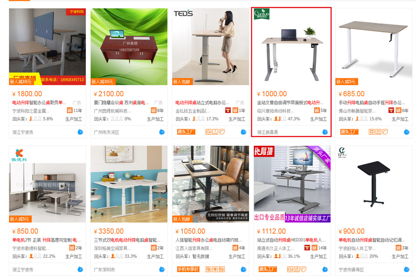Click the chat icon beside 浙江新昌县
416x279 pixels.
pyautogui.click(x=325, y=132)
